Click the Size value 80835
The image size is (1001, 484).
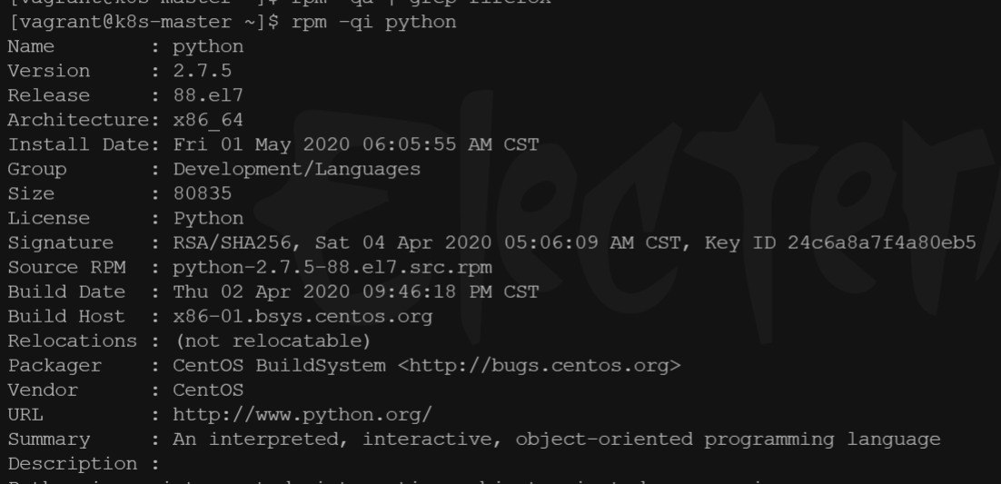(203, 193)
